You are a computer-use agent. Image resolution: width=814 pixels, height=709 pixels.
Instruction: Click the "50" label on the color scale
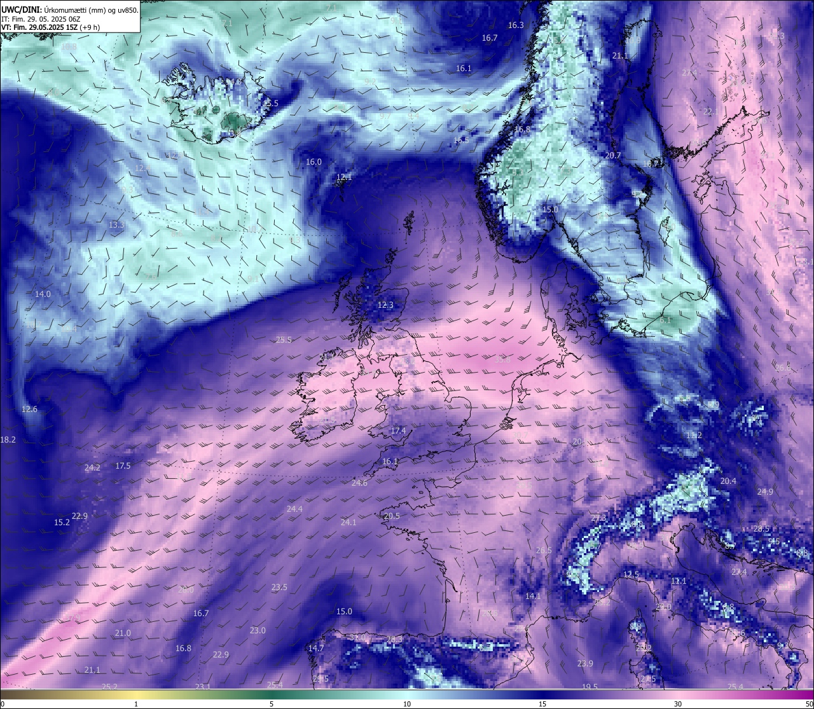[x=809, y=704]
